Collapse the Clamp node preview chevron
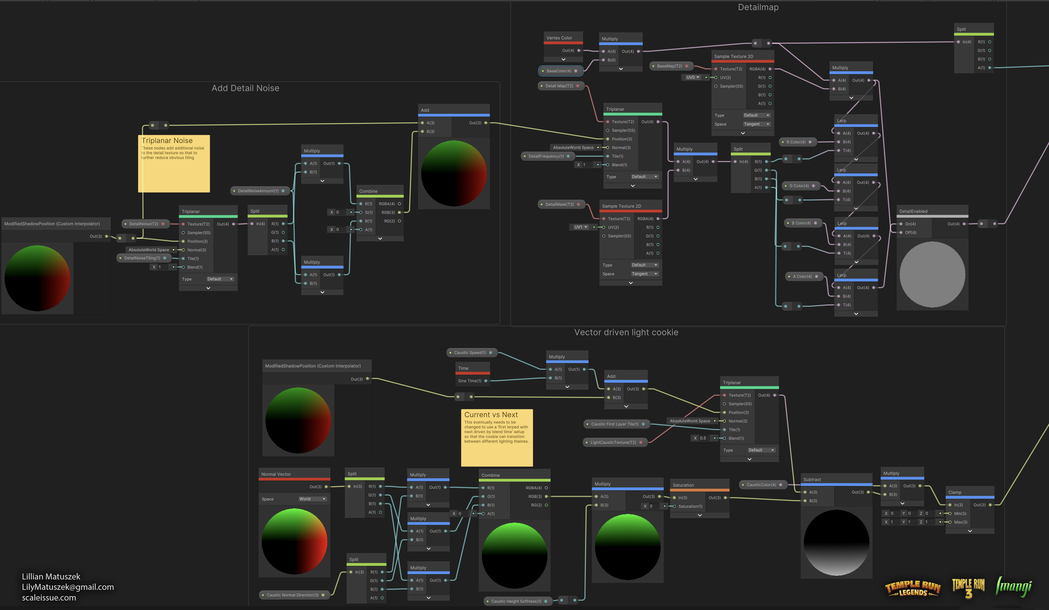 (970, 531)
